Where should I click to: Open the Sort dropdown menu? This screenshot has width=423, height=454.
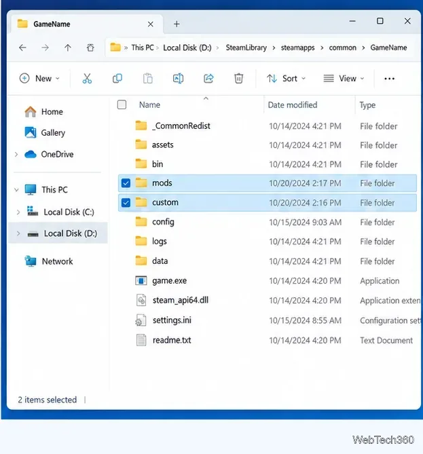(287, 79)
